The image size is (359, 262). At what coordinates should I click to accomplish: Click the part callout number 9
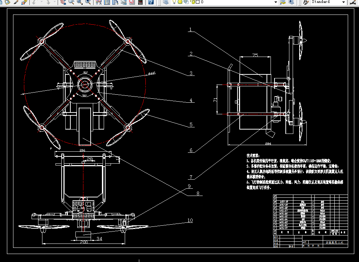pos(189,186)
